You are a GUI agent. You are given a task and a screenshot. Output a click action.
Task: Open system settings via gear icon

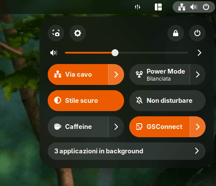tap(78, 33)
